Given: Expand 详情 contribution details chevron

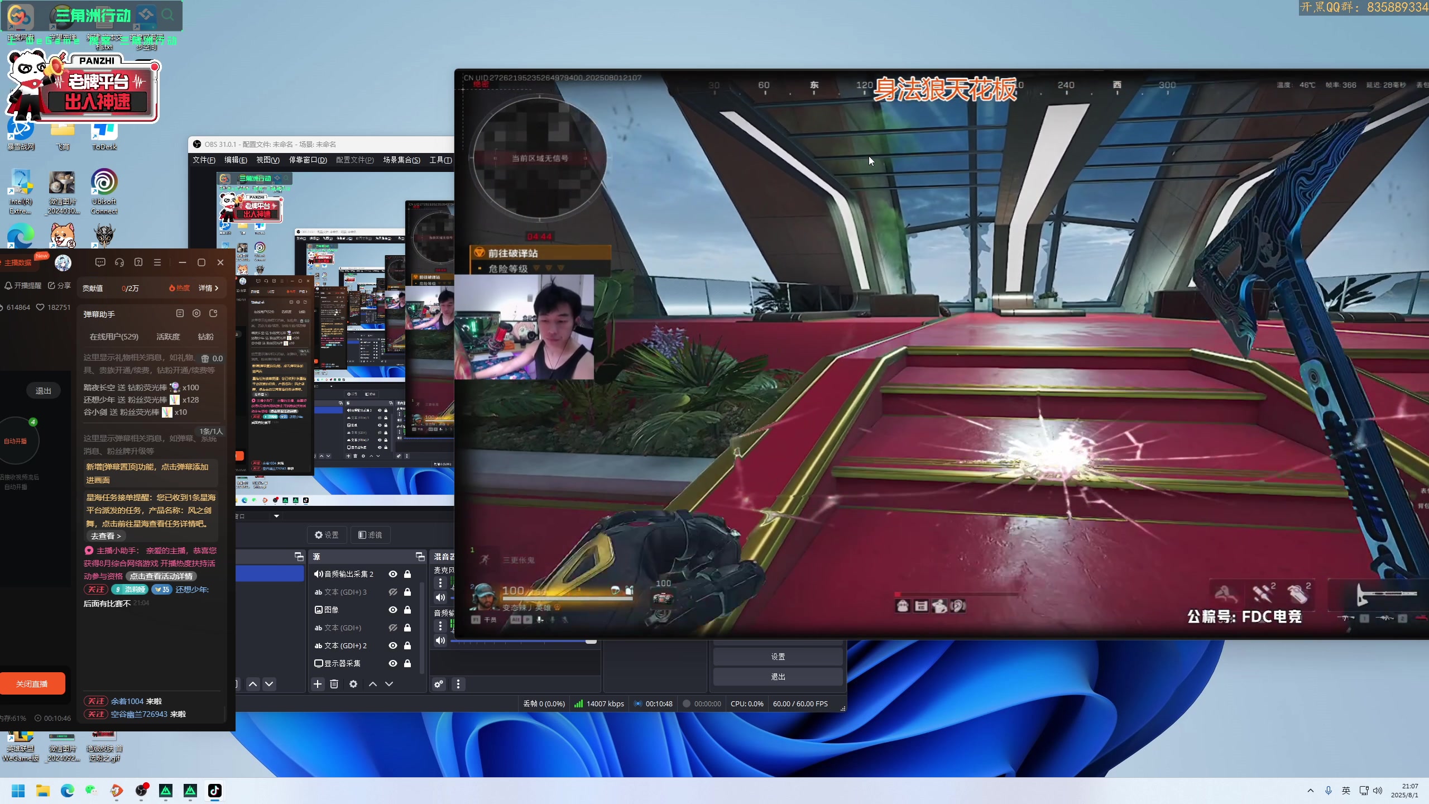Looking at the screenshot, I should (209, 288).
